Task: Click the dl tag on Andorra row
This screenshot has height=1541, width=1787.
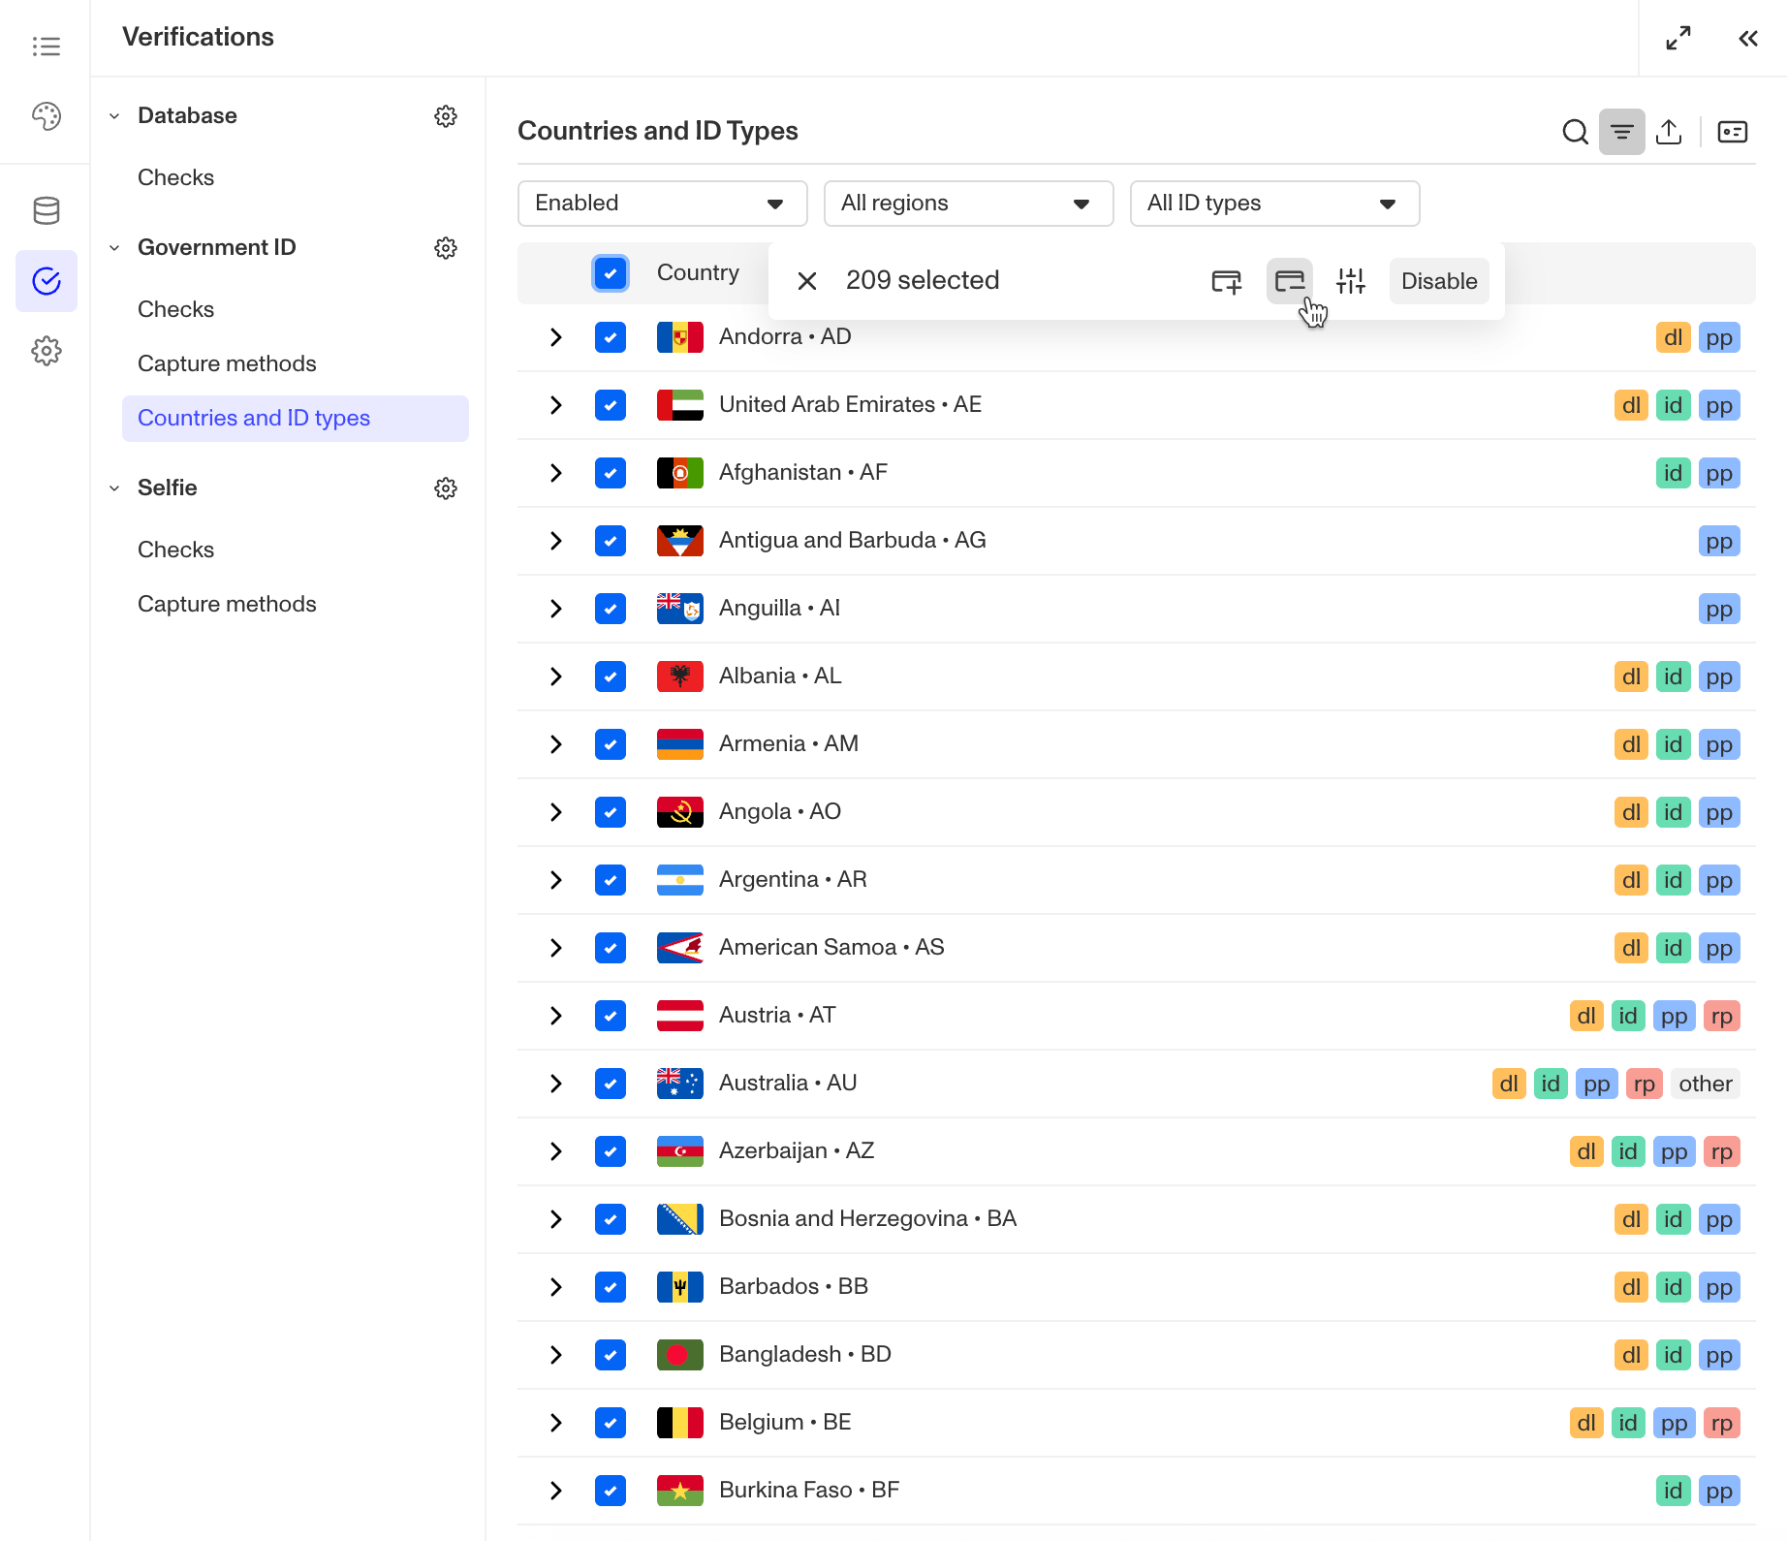Action: pyautogui.click(x=1674, y=337)
